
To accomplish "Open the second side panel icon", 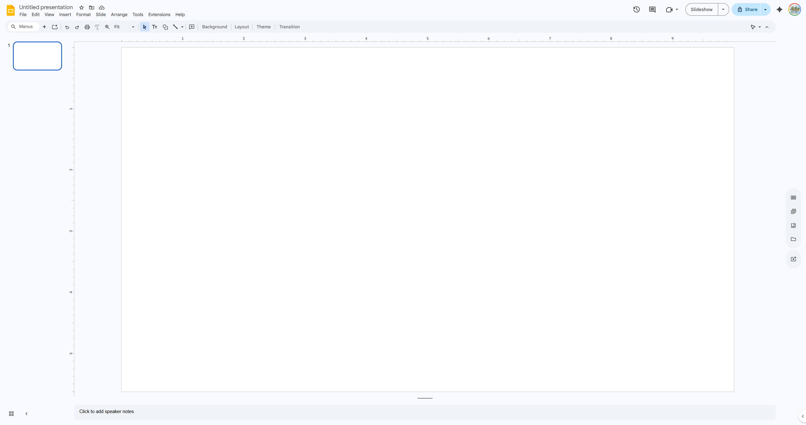I will pyautogui.click(x=793, y=211).
